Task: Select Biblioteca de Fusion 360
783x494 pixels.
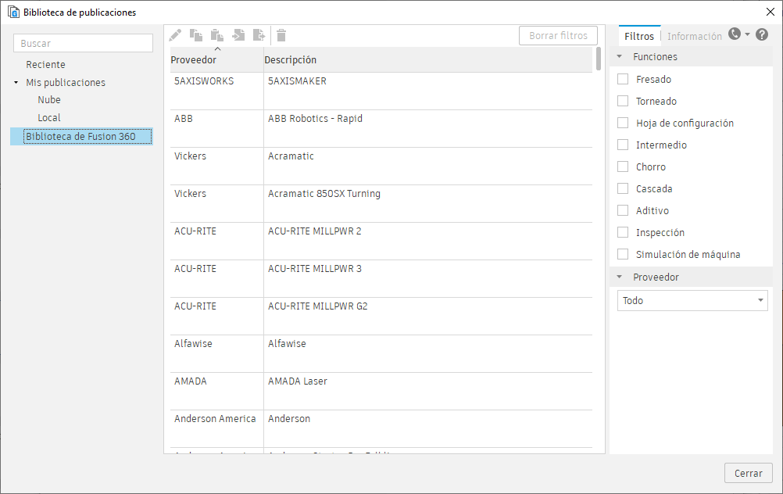Action: click(x=80, y=136)
